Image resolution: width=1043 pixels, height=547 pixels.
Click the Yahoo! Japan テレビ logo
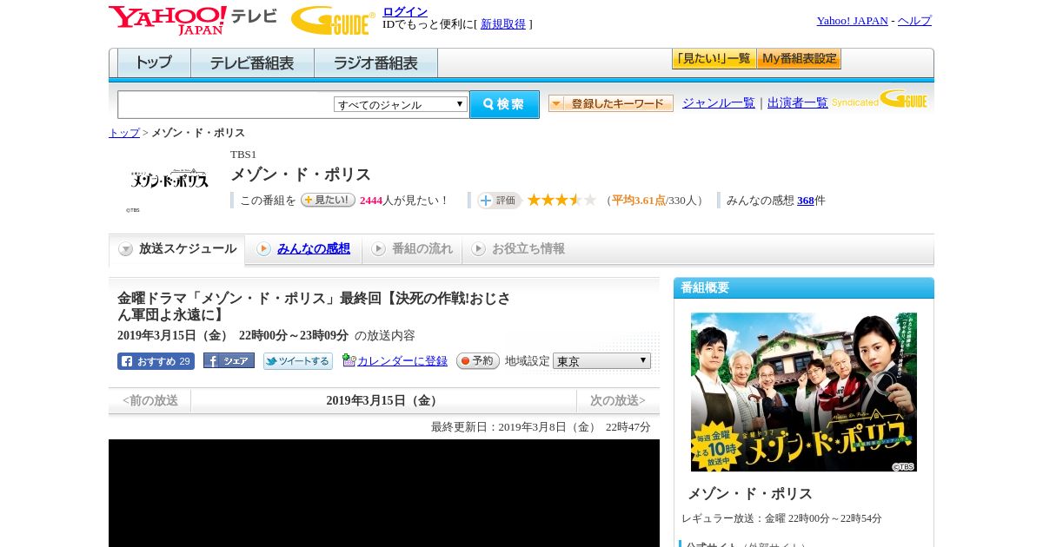coord(193,20)
